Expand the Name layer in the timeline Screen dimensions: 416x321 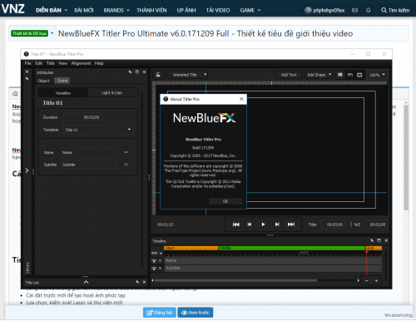coord(161,261)
